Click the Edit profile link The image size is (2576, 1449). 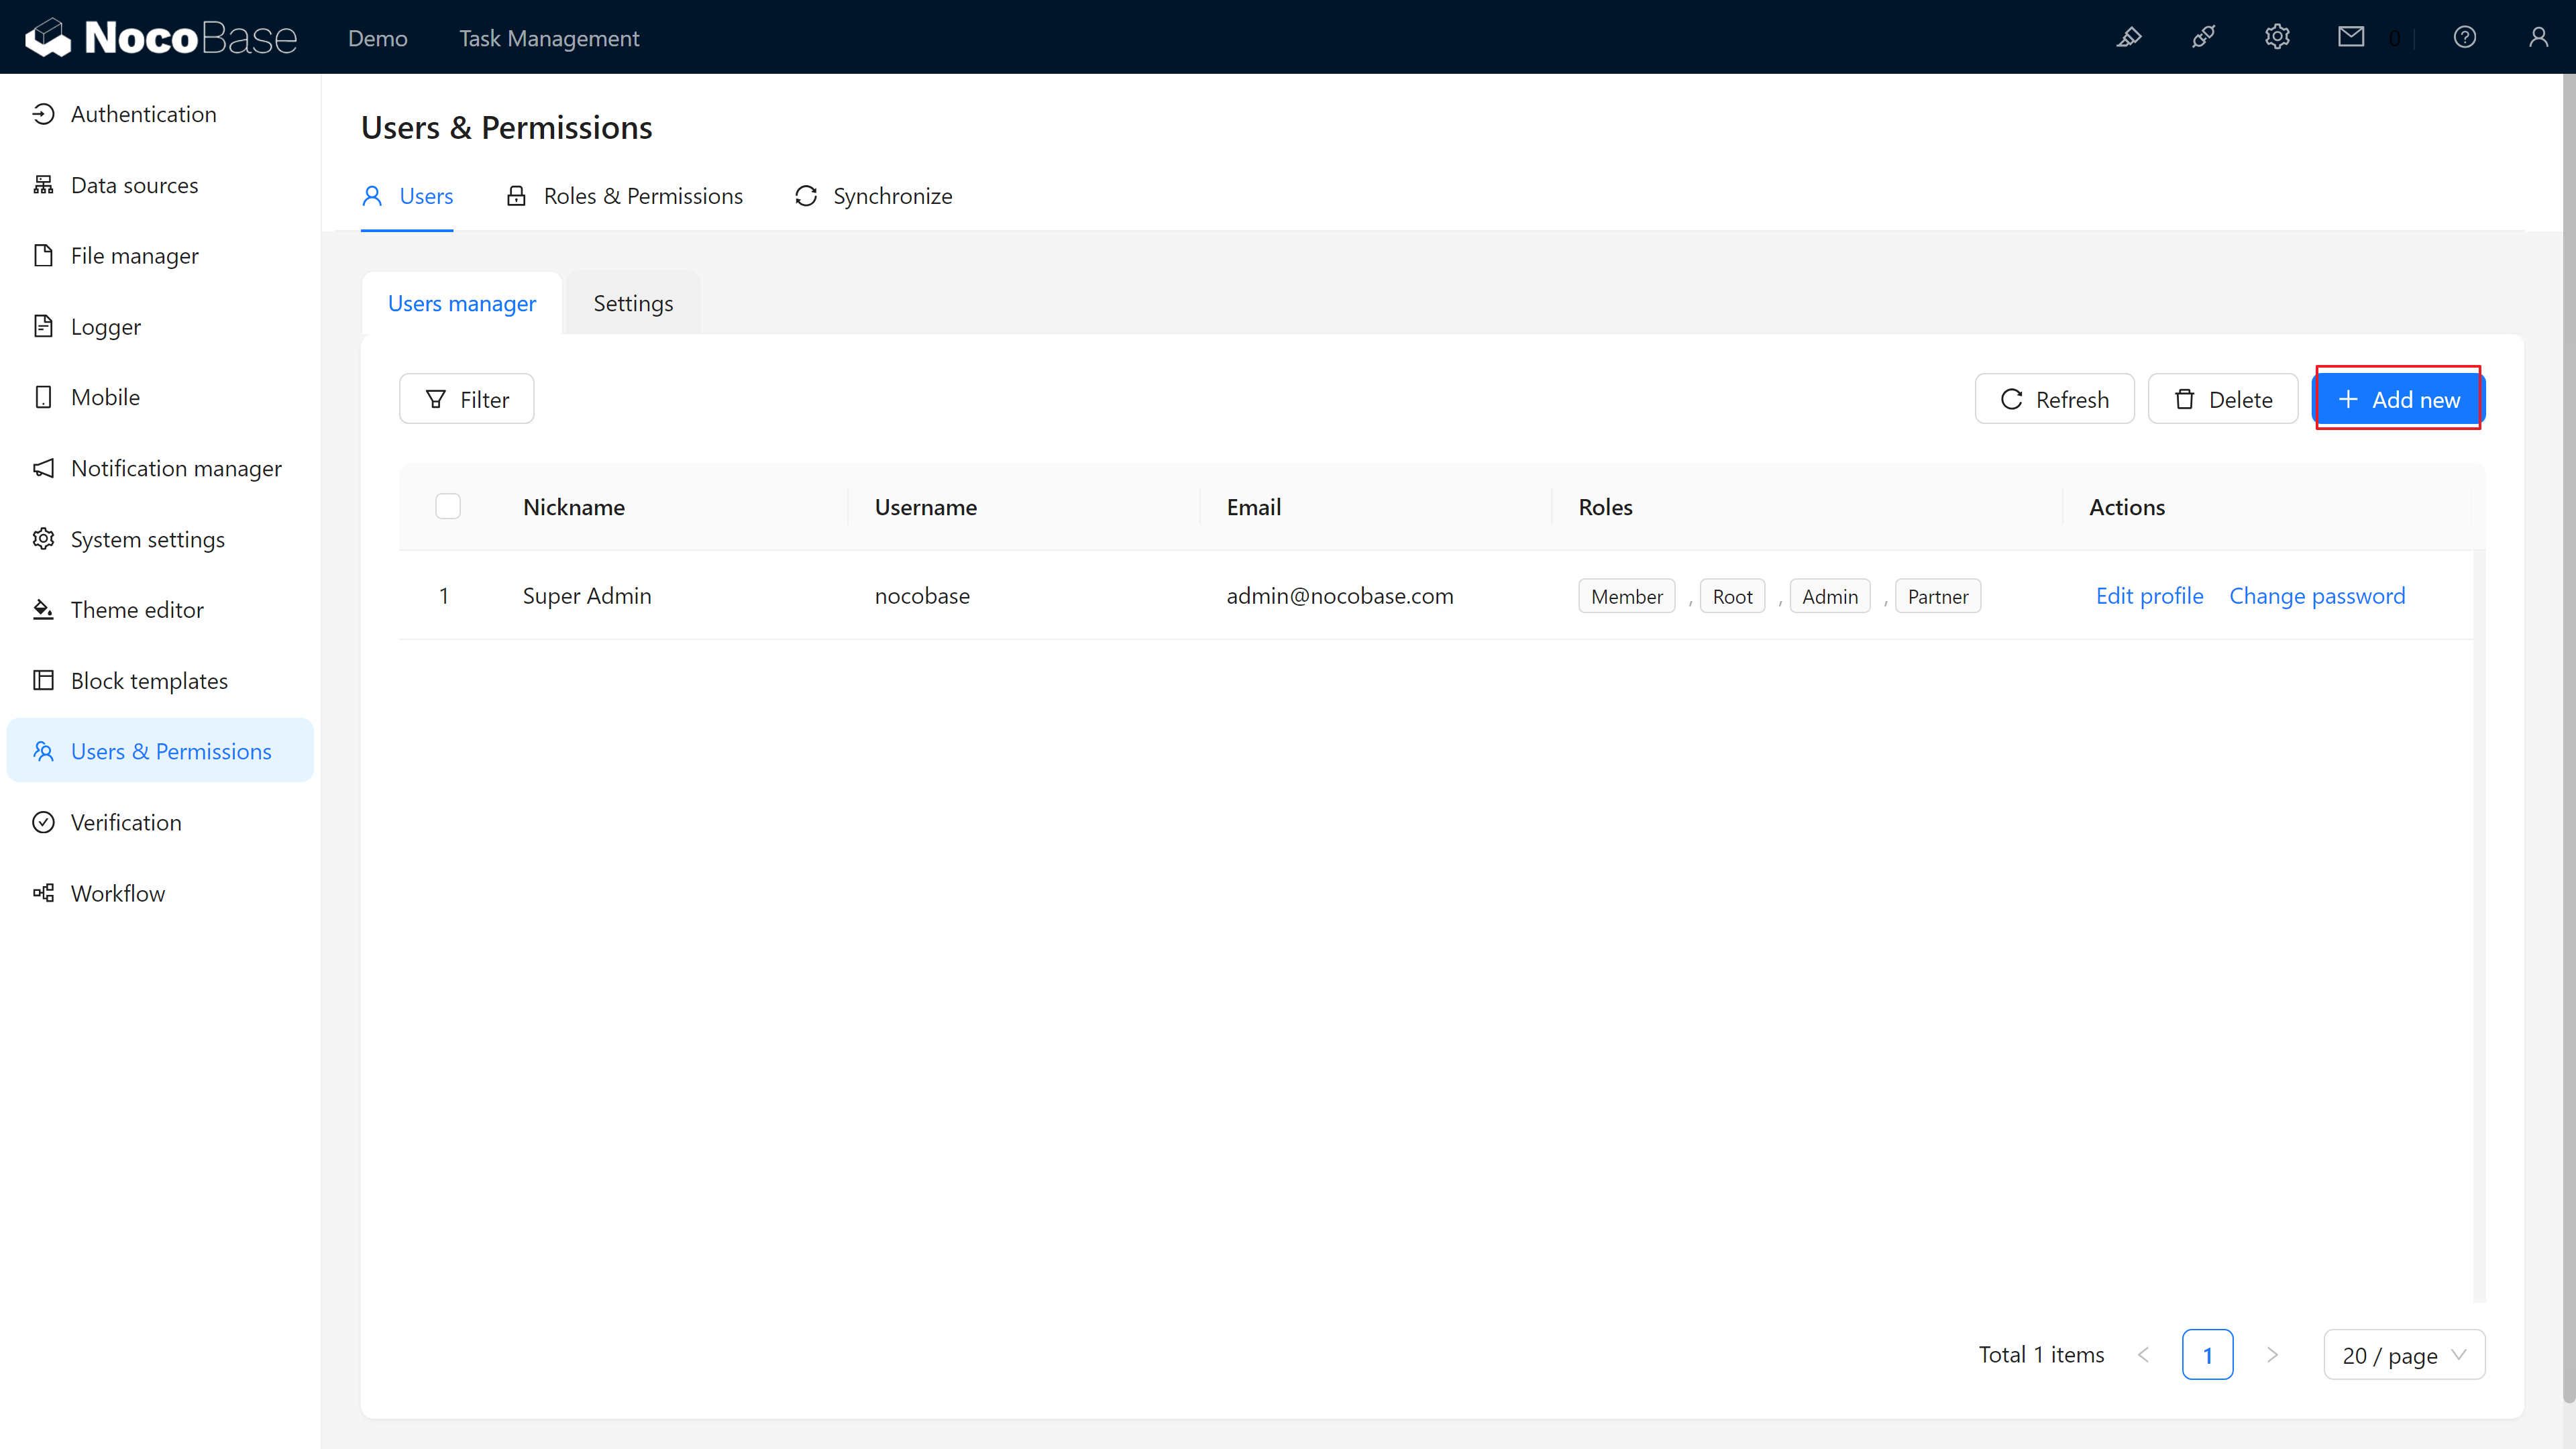(2149, 596)
